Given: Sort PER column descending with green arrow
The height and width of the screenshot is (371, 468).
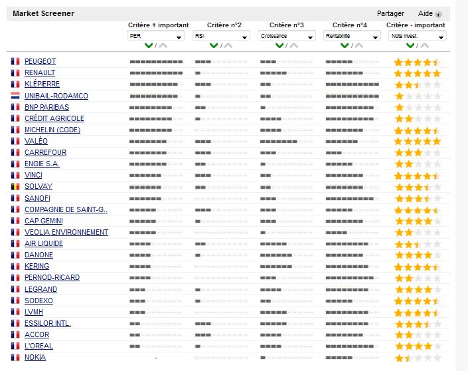Looking at the screenshot, I should tap(149, 45).
